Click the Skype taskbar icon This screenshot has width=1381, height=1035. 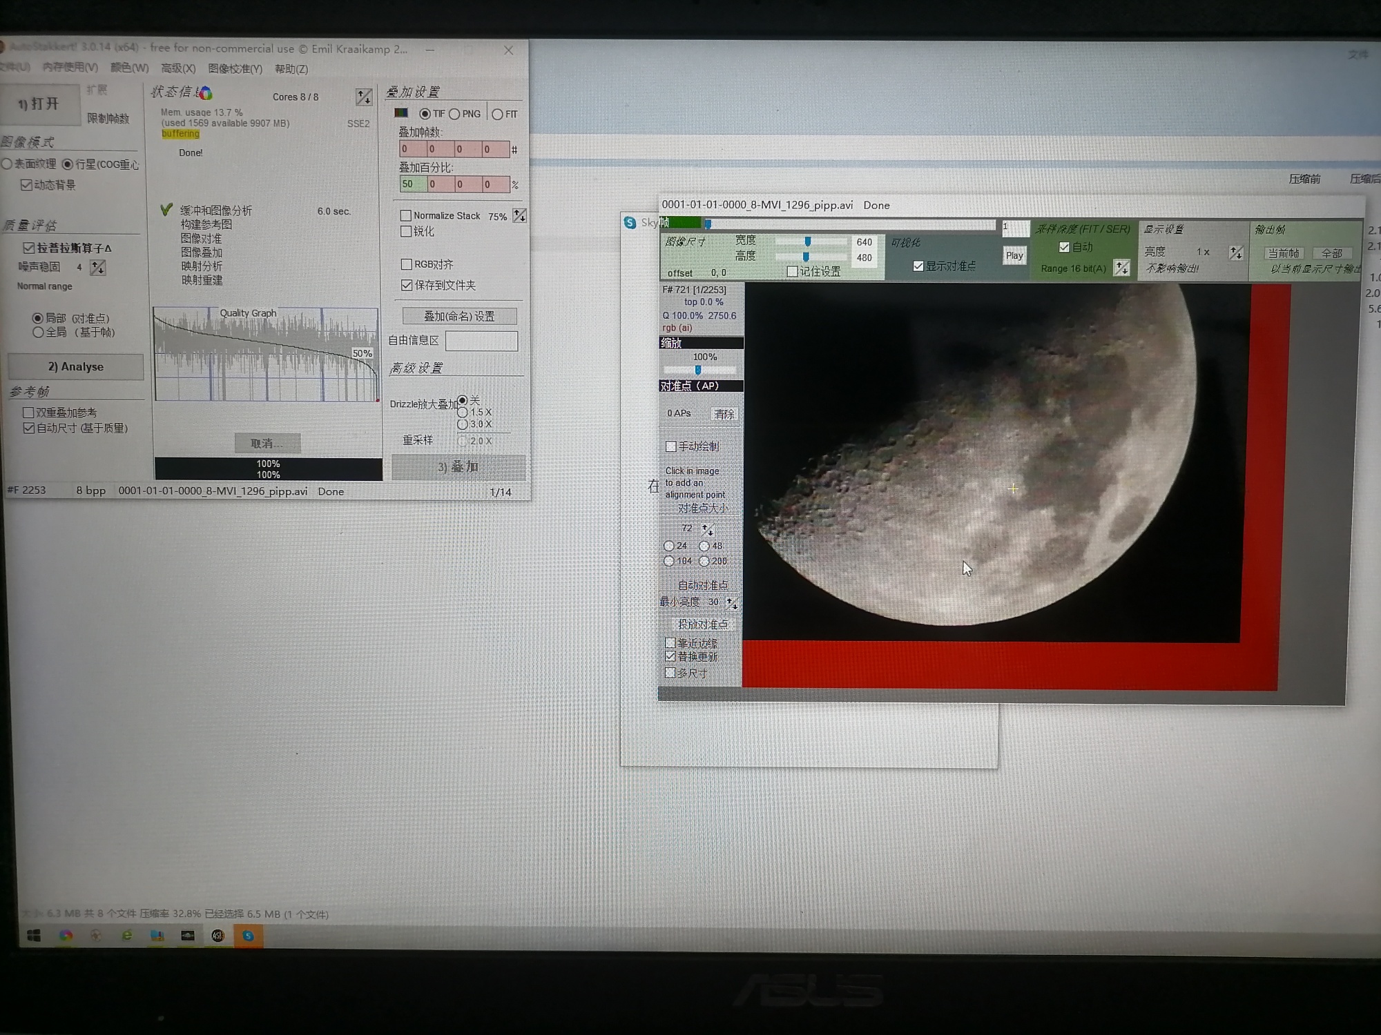(x=249, y=936)
